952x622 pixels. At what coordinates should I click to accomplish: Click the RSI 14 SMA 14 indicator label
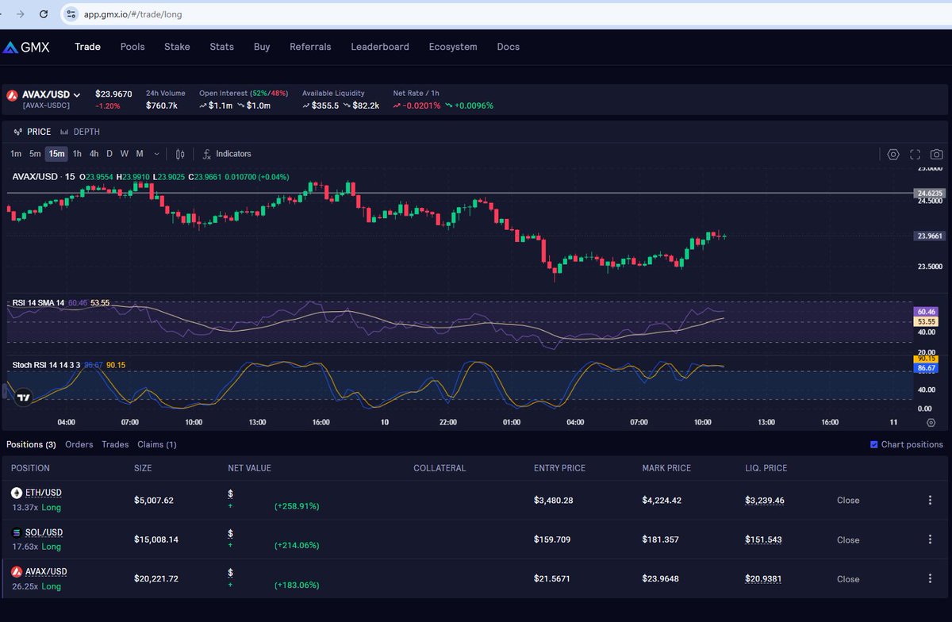click(x=39, y=303)
